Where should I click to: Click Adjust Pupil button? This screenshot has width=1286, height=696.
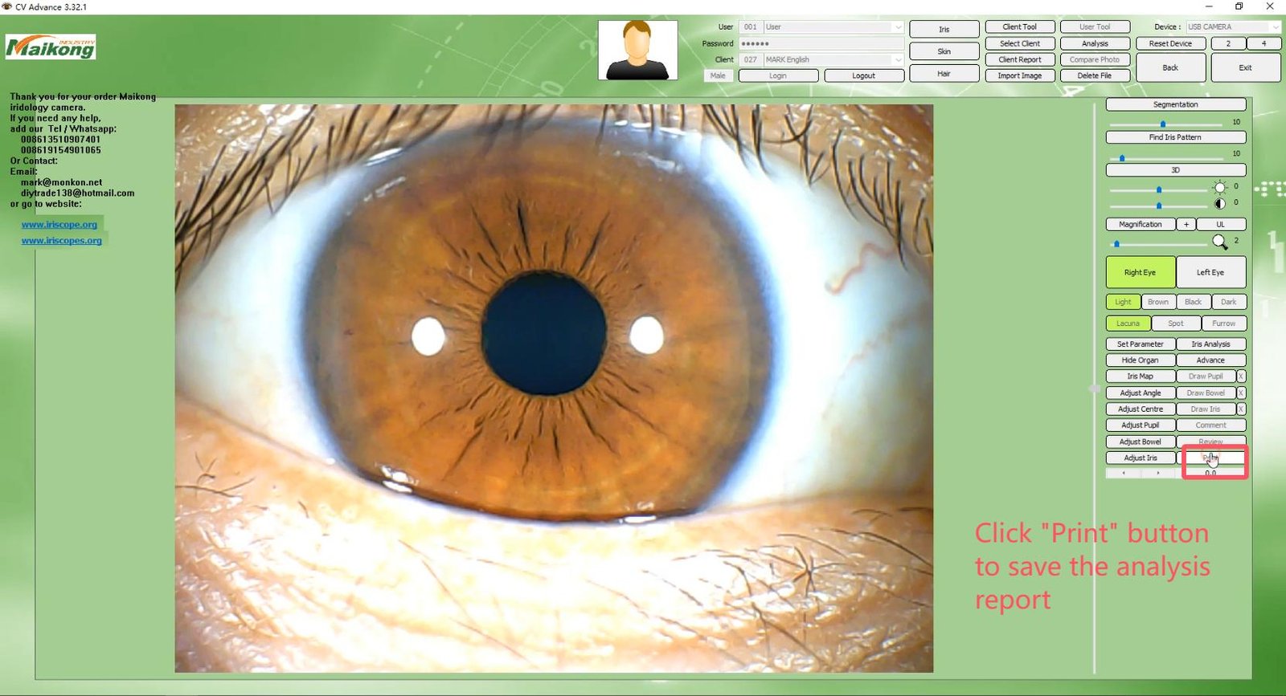point(1141,425)
